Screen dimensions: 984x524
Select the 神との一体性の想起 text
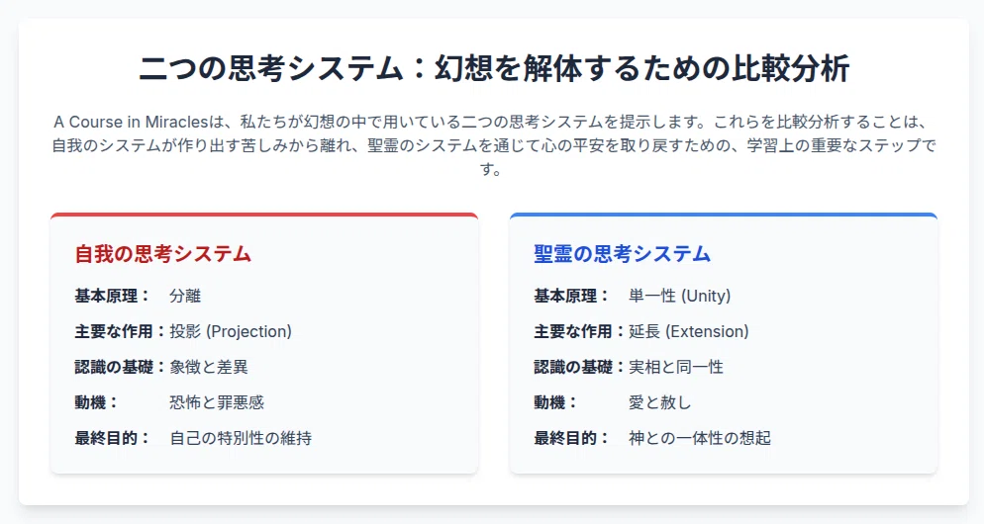pyautogui.click(x=700, y=438)
